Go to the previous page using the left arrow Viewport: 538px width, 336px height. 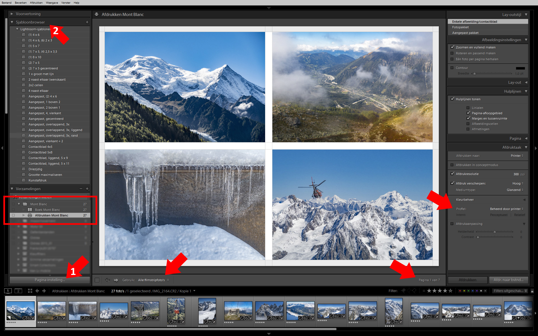pyautogui.click(x=107, y=280)
